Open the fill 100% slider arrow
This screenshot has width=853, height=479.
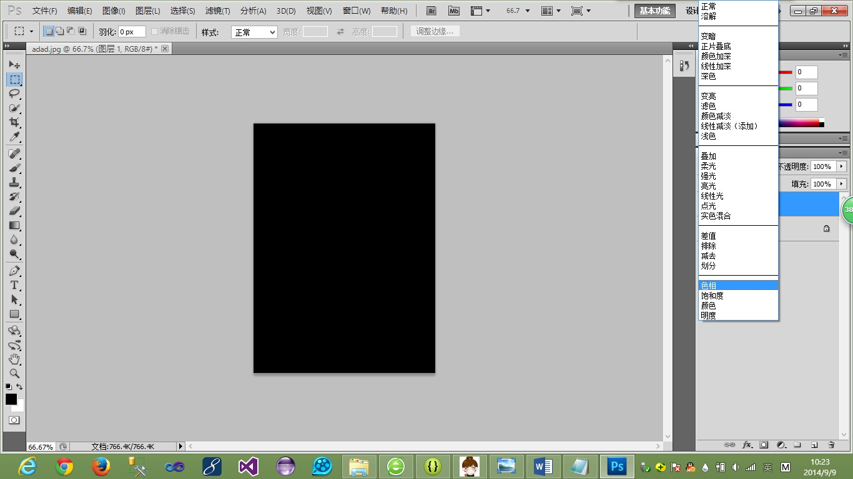[x=842, y=184]
